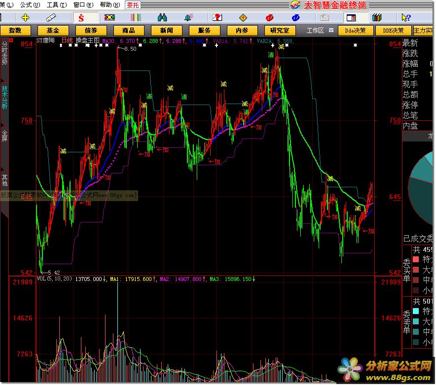Open the 研究室 tab
The image size is (436, 385).
[x=280, y=31]
